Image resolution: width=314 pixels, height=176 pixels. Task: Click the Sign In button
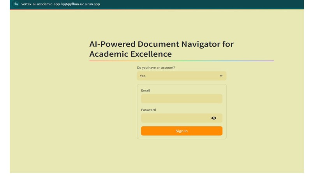[182, 131]
